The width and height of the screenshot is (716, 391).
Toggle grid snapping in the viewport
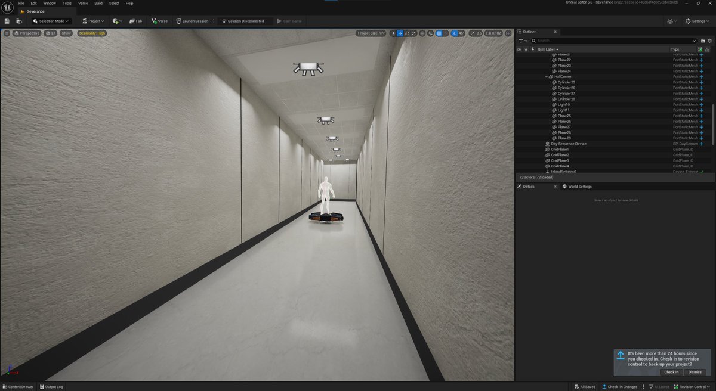coord(439,33)
